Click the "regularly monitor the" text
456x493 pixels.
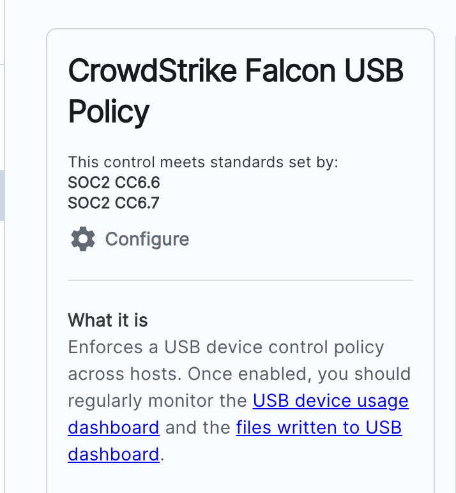[157, 401]
